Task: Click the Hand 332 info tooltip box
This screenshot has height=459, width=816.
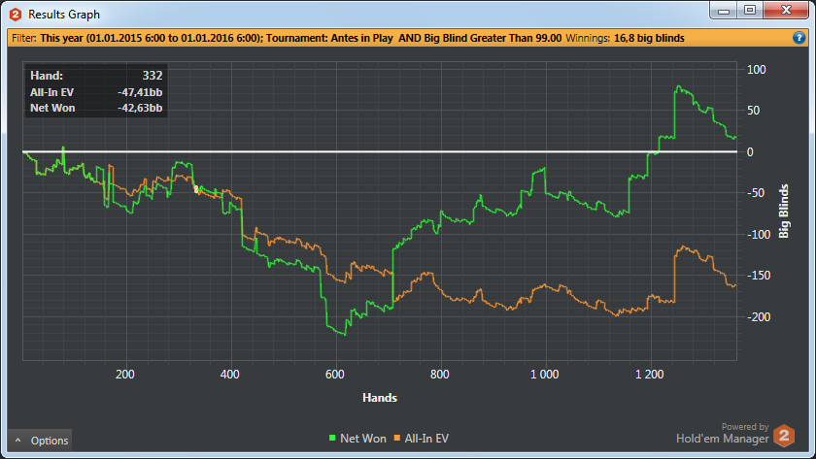Action: pos(96,91)
